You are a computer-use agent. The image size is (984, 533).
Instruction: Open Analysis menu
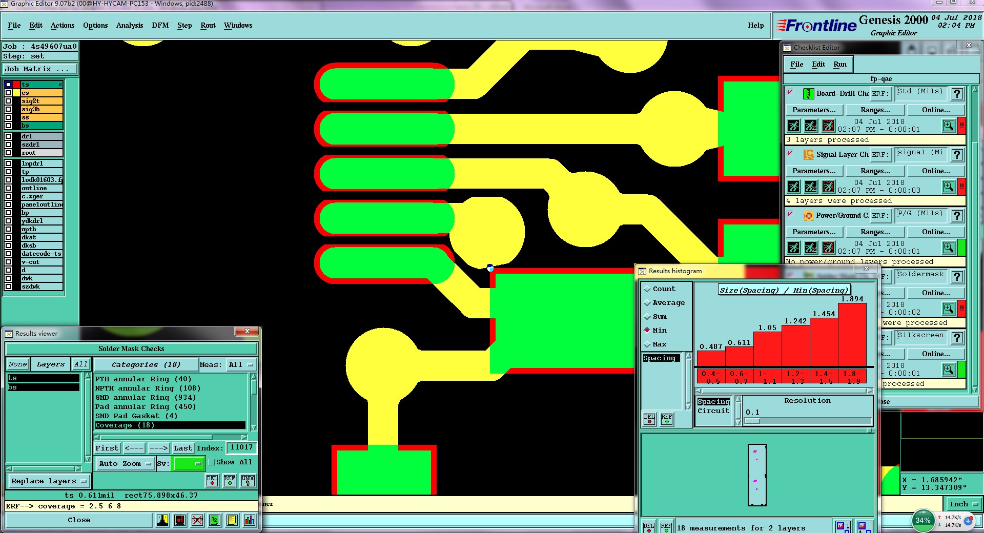coord(130,25)
